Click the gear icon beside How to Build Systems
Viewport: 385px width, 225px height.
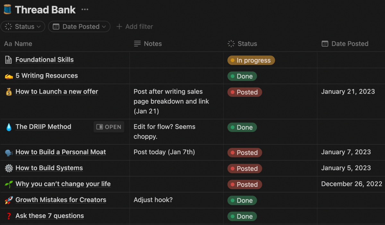coord(9,168)
